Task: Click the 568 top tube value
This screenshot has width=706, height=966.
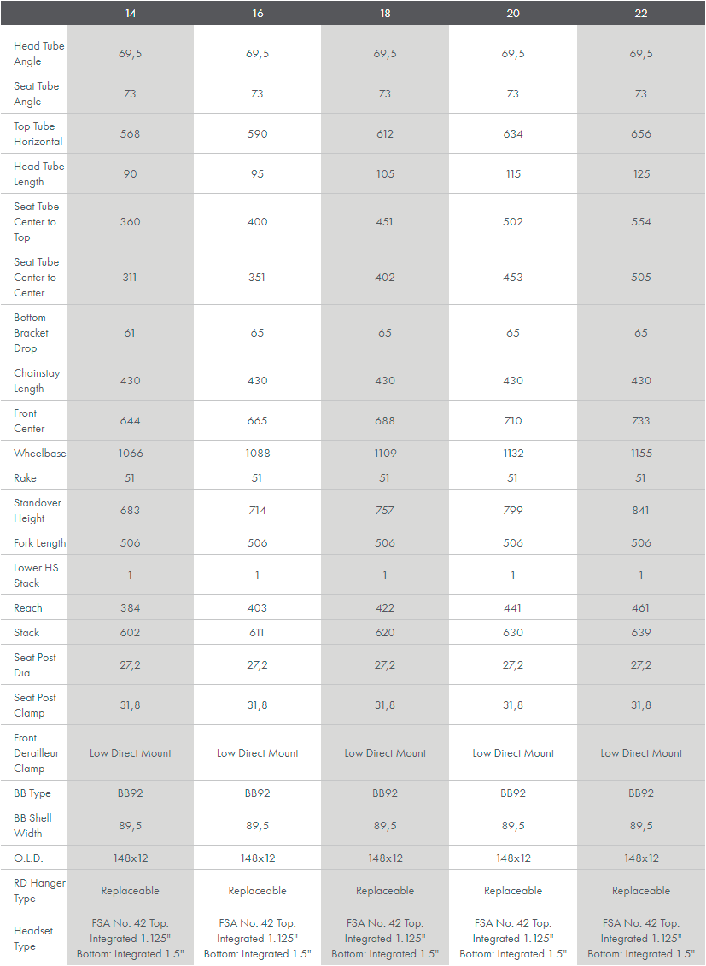Action: pos(130,134)
